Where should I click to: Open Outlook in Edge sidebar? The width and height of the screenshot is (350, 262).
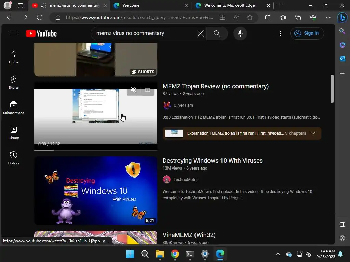[x=342, y=59]
